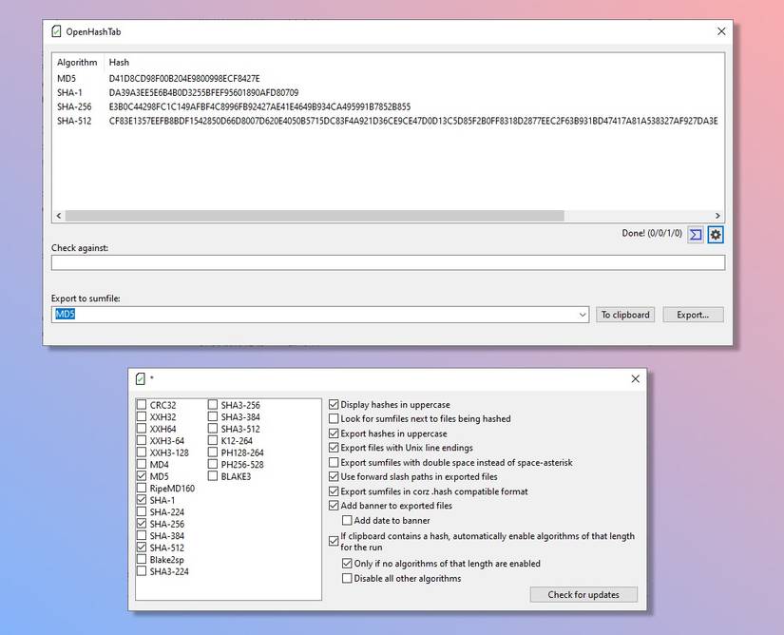Screen dimensions: 784x635
Task: Disable displaying hashes in uppercase
Action: (x=334, y=403)
